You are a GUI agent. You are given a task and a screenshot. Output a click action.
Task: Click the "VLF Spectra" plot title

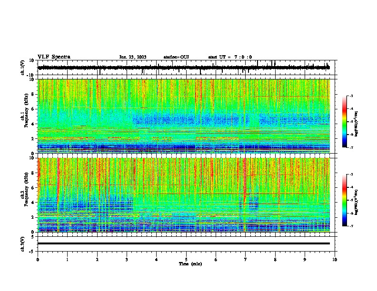pyautogui.click(x=54, y=57)
